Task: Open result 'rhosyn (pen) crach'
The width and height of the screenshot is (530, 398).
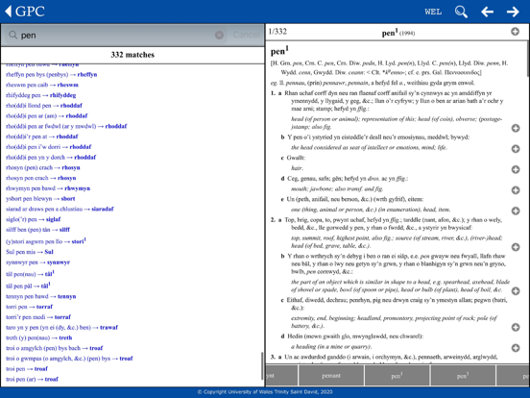Action: 43,167
